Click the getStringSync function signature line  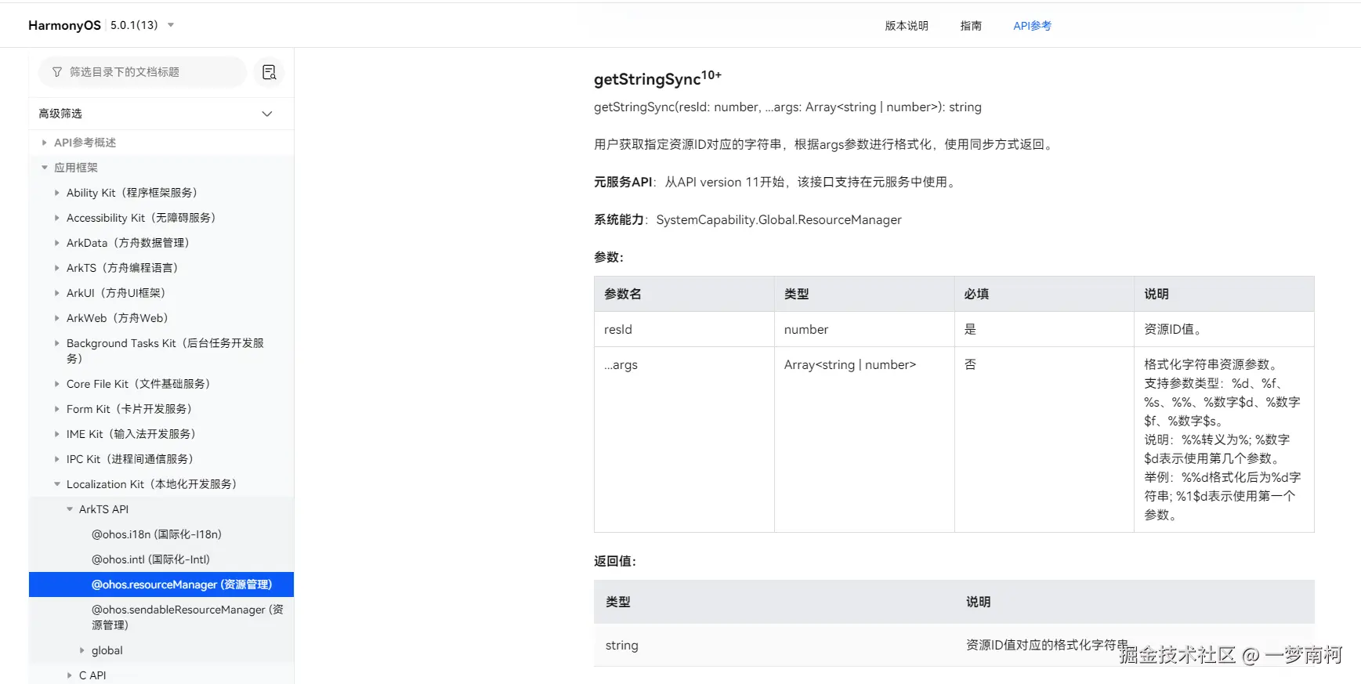787,107
